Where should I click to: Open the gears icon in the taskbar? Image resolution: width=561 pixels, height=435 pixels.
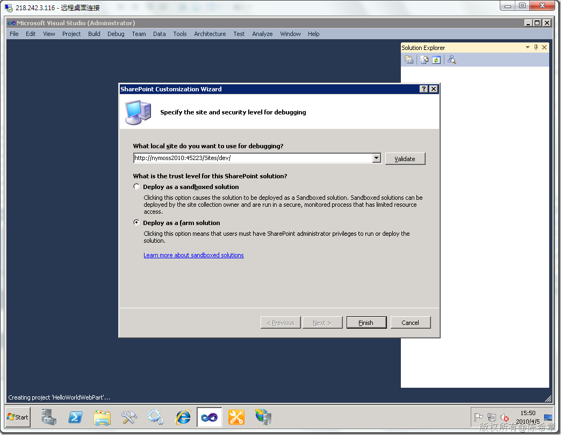156,417
